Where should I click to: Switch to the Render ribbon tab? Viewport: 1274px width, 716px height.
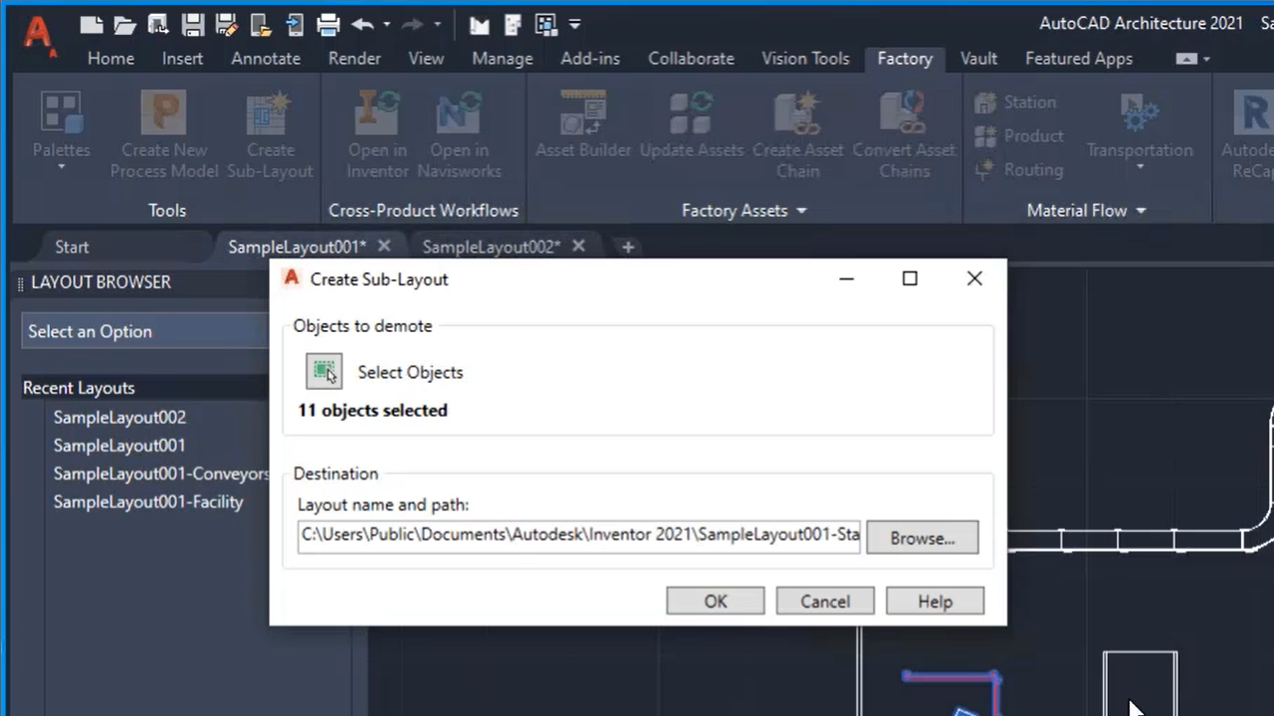(354, 59)
